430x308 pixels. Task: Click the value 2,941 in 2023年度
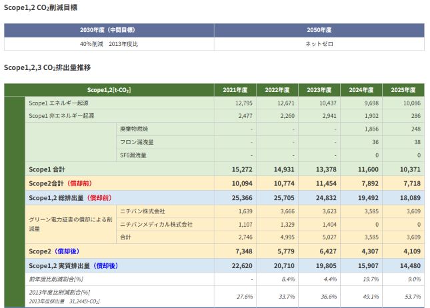coord(329,116)
